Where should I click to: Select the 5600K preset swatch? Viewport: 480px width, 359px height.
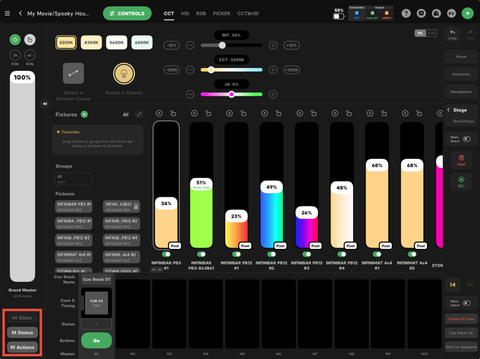116,42
